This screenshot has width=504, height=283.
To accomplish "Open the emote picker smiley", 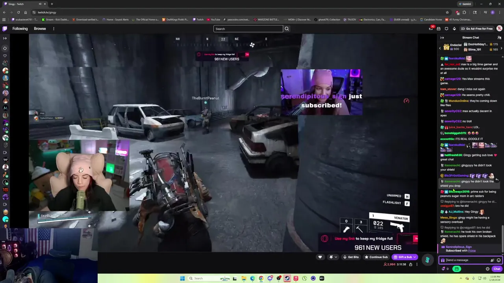I will pyautogui.click(x=498, y=260).
